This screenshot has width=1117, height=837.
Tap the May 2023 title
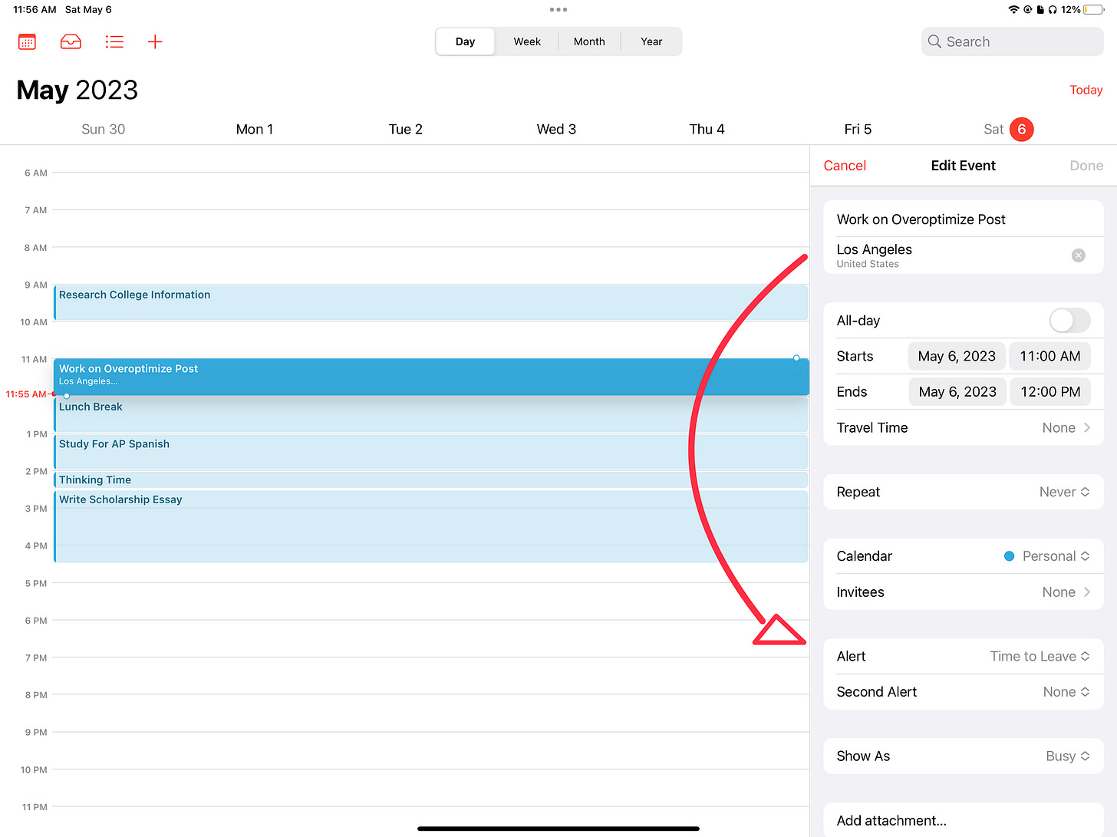pyautogui.click(x=77, y=91)
